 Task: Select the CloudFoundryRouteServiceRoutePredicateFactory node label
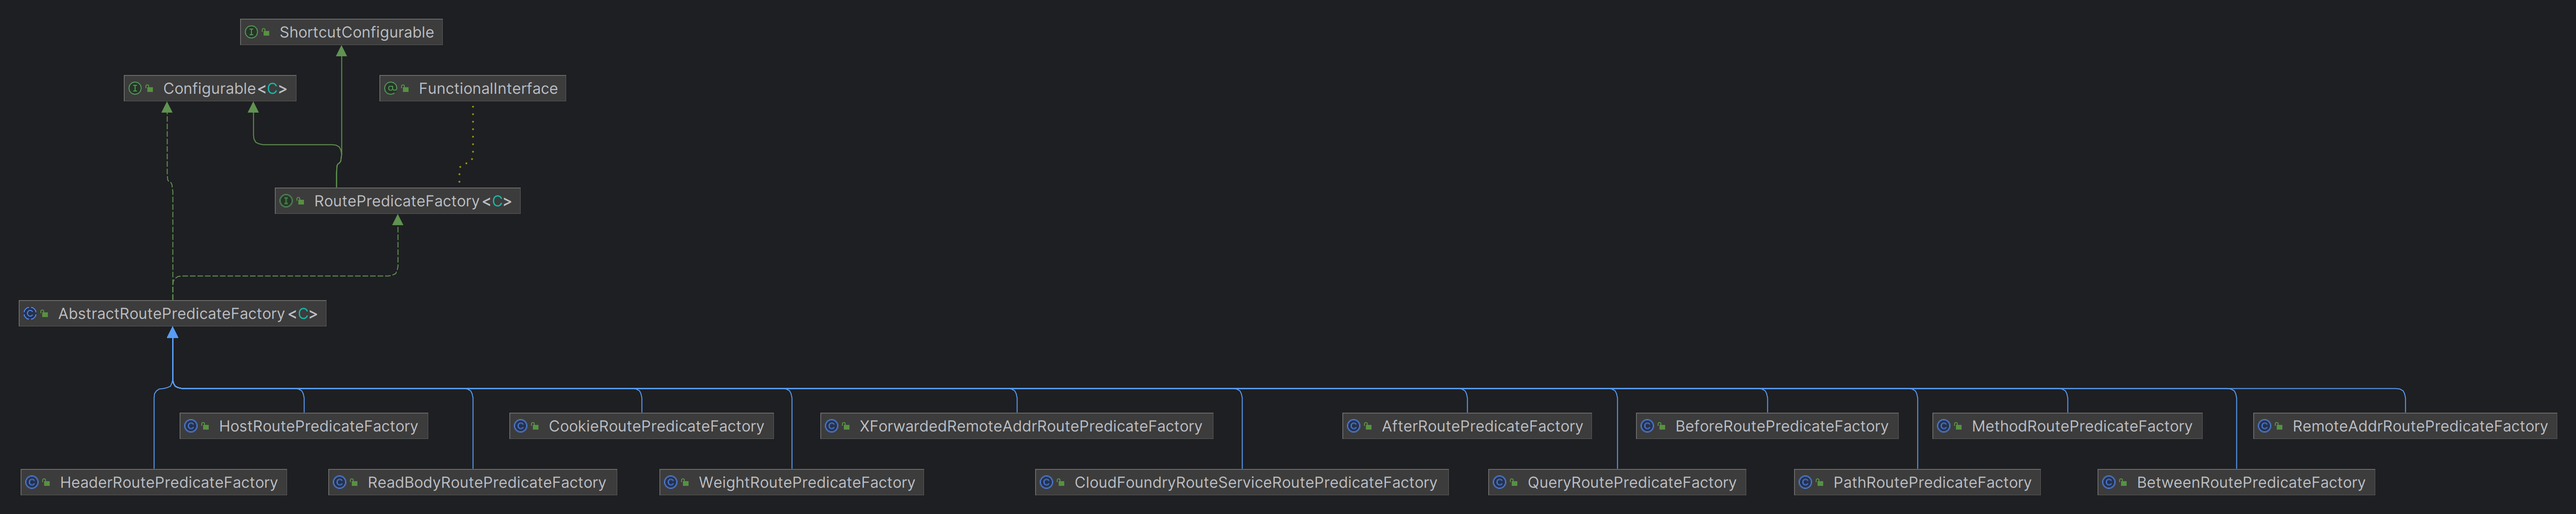point(1256,482)
